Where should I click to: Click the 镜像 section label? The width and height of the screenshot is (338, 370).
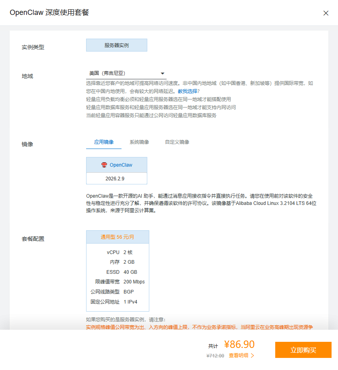click(27, 144)
